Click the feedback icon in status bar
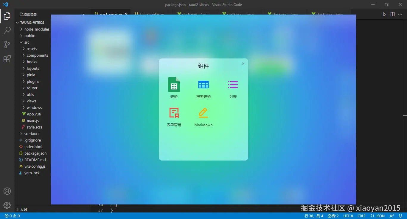 [x=392, y=216]
